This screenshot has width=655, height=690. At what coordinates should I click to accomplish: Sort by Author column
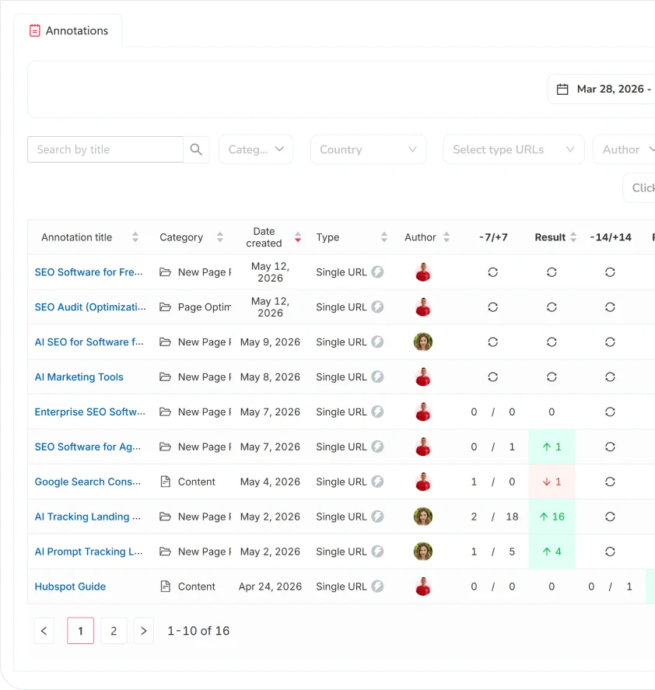447,237
